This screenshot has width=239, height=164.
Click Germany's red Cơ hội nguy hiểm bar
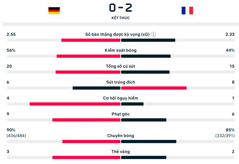click(75, 104)
